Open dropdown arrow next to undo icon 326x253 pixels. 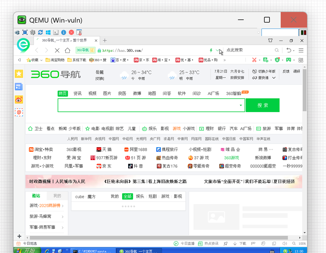click(x=294, y=50)
